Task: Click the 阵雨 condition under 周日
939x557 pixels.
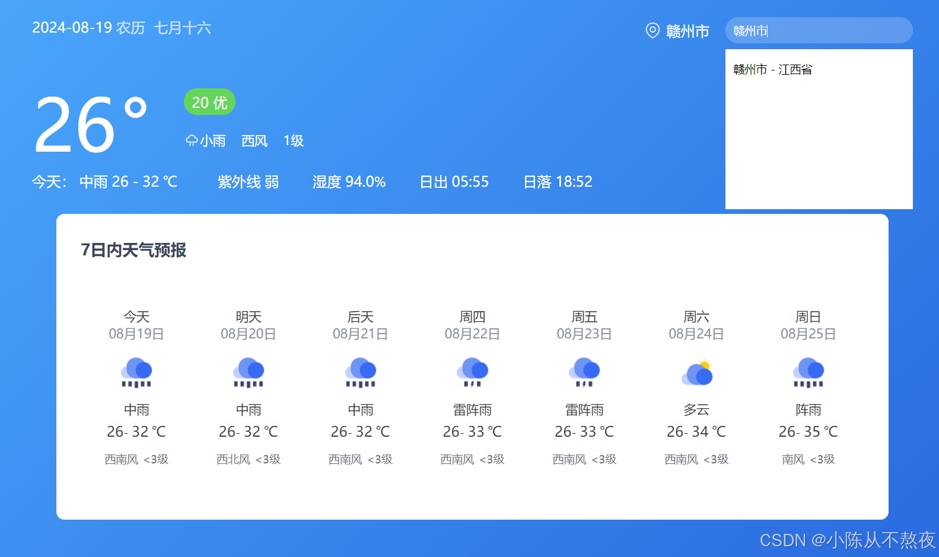Action: (x=809, y=410)
